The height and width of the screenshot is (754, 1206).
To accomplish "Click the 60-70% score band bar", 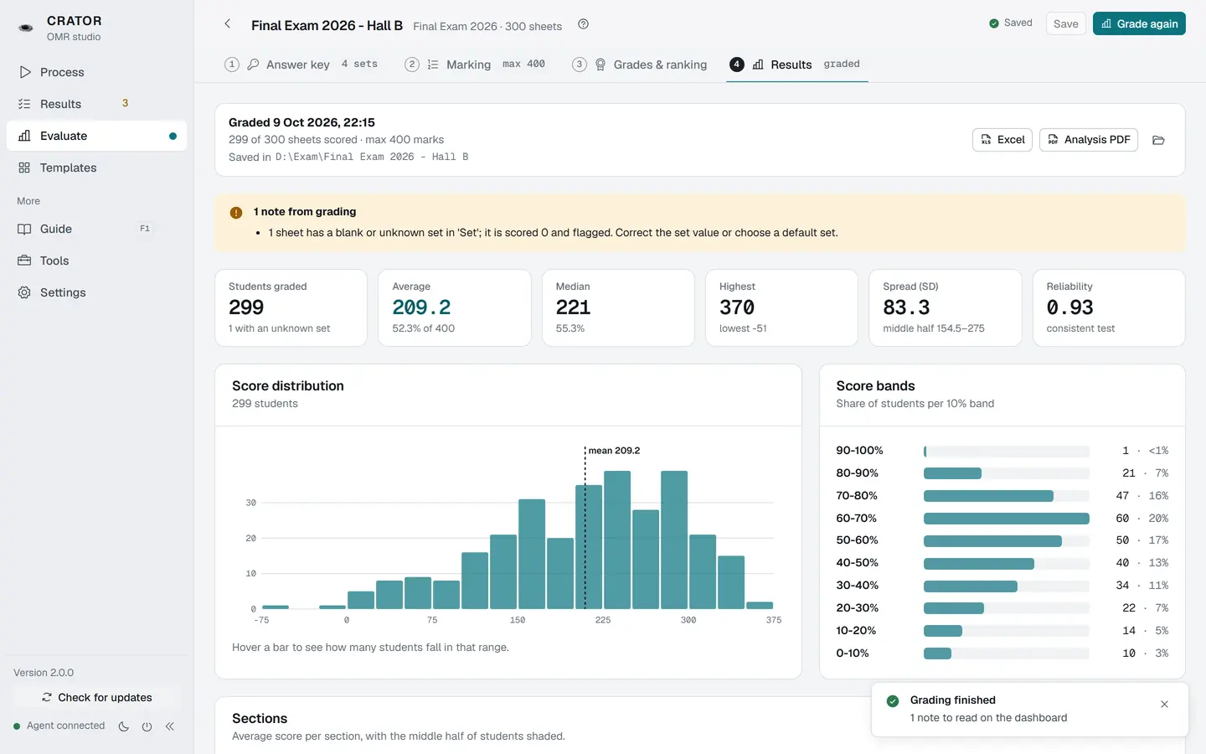I will 1007,519.
